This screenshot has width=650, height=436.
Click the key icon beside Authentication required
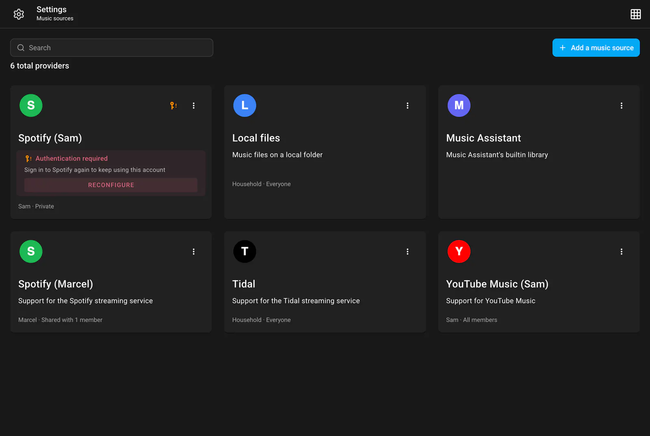tap(28, 159)
